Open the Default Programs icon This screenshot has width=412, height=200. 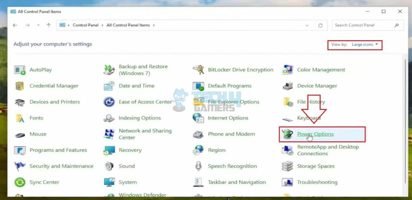pyautogui.click(x=198, y=86)
